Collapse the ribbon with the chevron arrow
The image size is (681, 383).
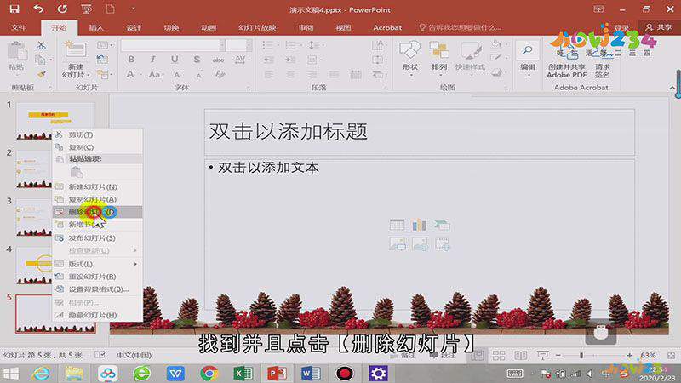tap(672, 88)
